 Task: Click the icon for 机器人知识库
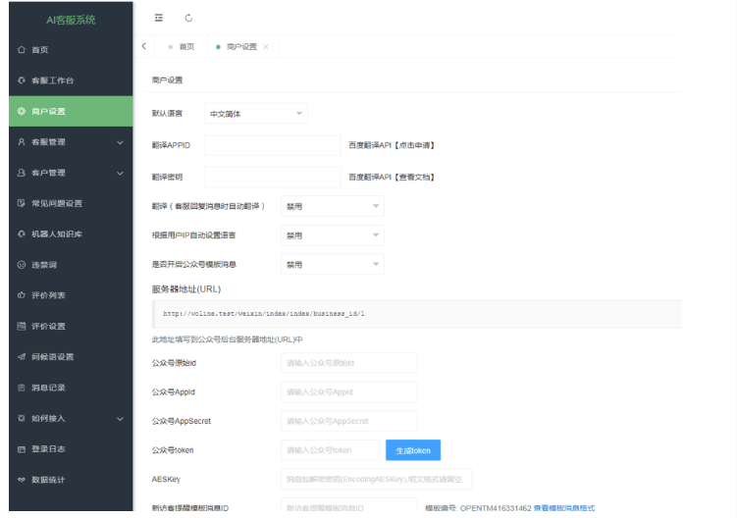(22, 234)
